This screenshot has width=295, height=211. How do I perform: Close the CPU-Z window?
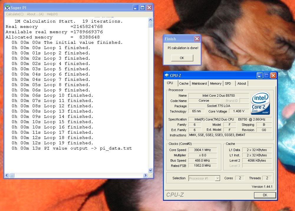coord(273,76)
